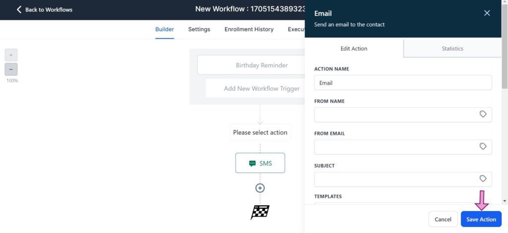This screenshot has height=233, width=508.
Task: Focus the From Name input field
Action: (x=403, y=115)
